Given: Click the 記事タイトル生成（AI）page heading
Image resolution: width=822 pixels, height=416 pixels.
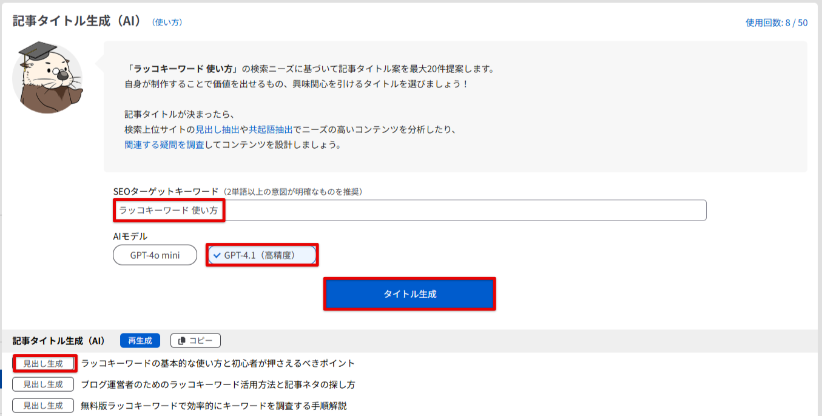Looking at the screenshot, I should coord(77,21).
